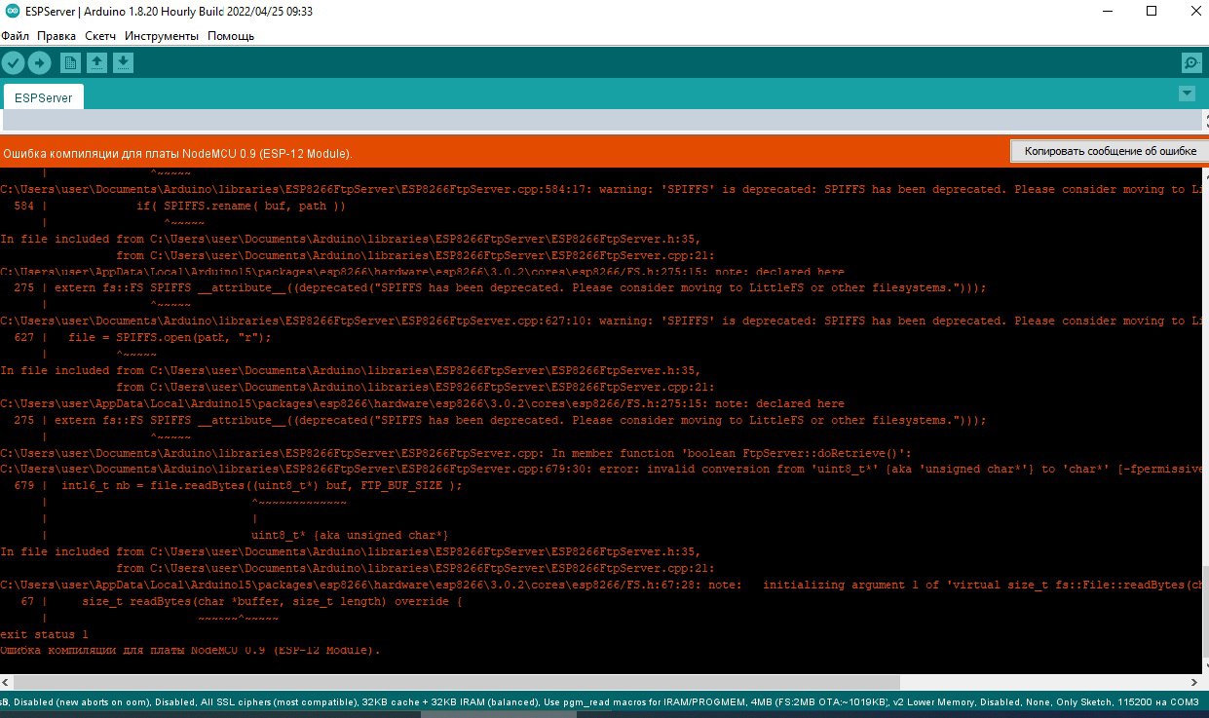The image size is (1209, 718).
Task: Click the 'exit status 1' line
Action: pos(43,634)
